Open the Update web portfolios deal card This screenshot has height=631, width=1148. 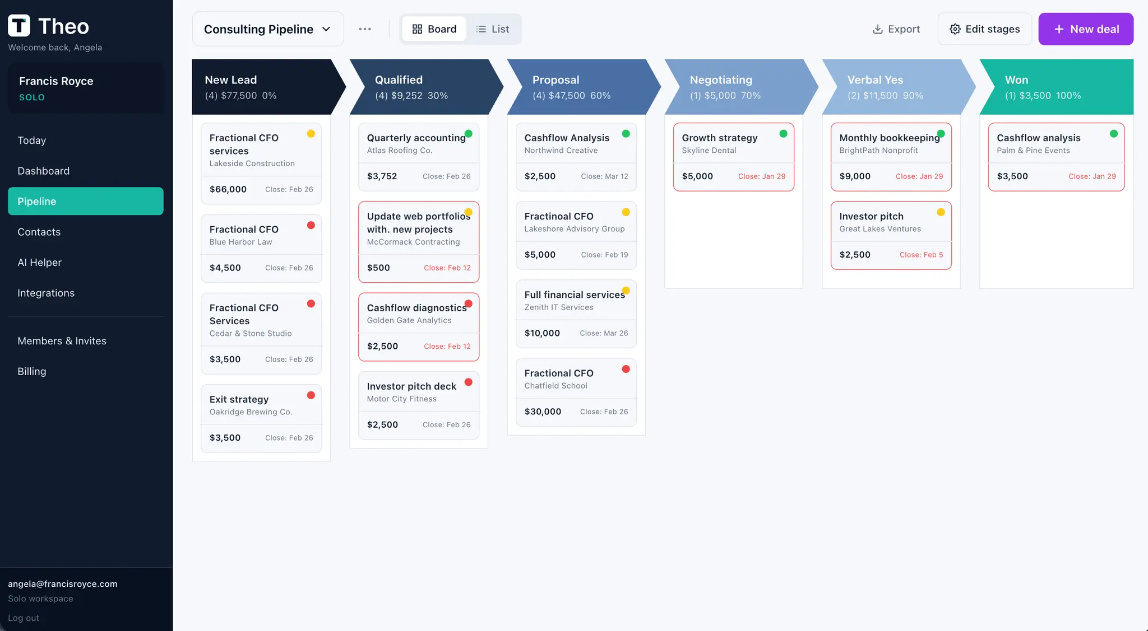[419, 242]
